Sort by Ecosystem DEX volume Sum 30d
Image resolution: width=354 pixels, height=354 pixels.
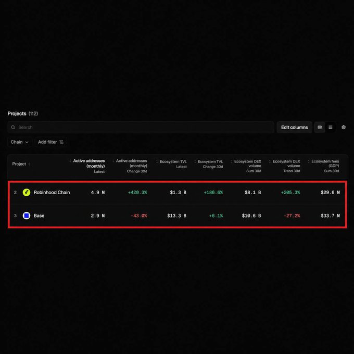tap(246, 166)
